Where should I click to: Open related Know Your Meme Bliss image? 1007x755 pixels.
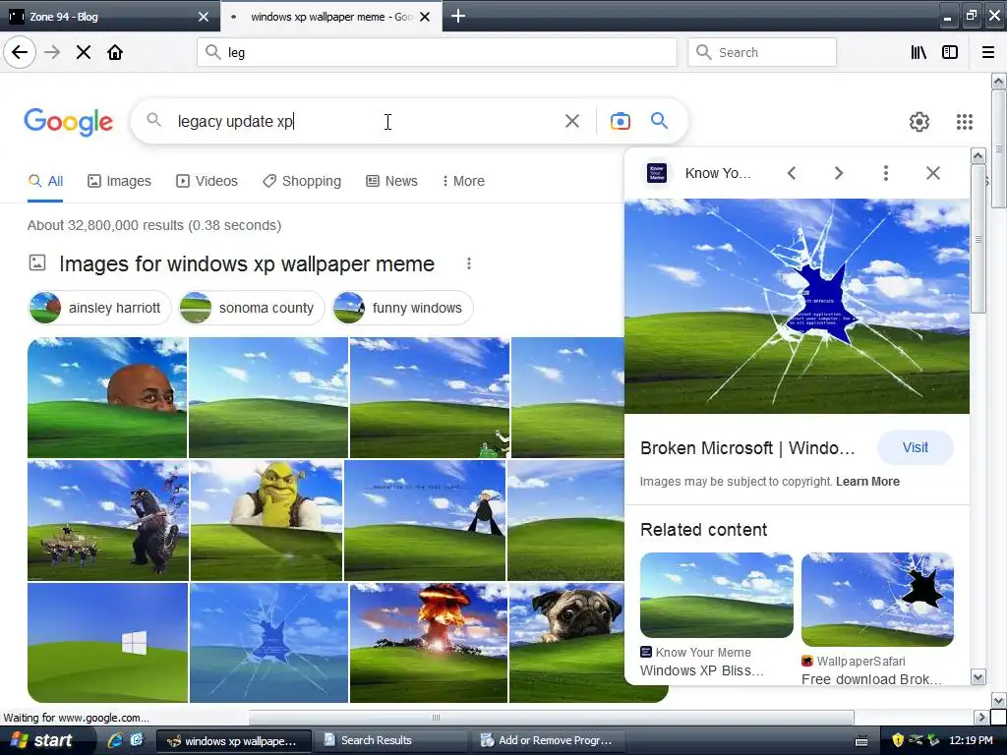[717, 595]
